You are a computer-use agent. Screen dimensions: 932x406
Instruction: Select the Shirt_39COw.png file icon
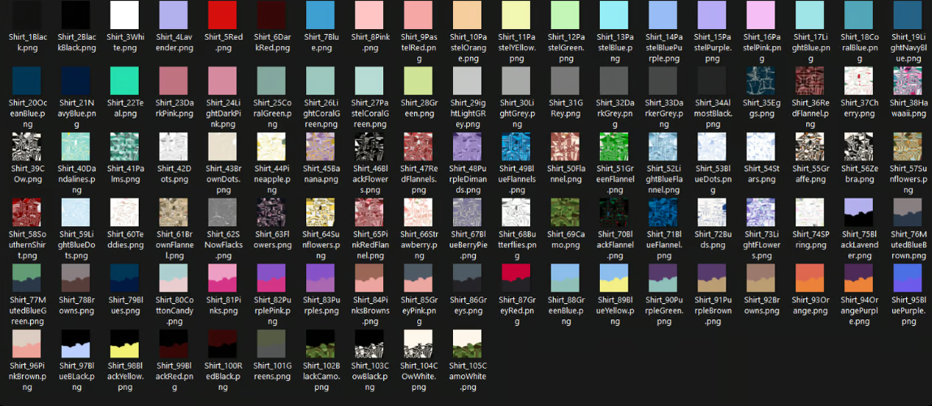(x=28, y=147)
